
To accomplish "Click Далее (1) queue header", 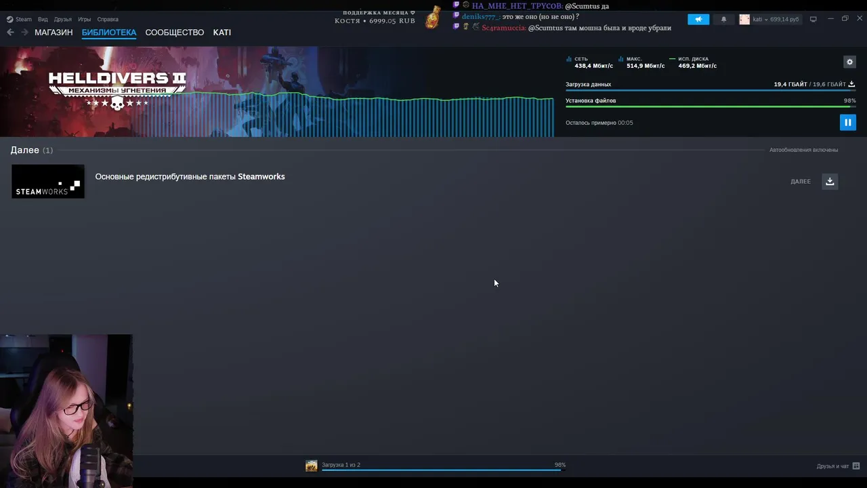I will [31, 150].
